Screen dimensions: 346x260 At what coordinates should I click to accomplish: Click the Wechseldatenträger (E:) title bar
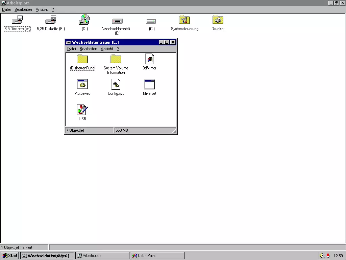pyautogui.click(x=121, y=42)
